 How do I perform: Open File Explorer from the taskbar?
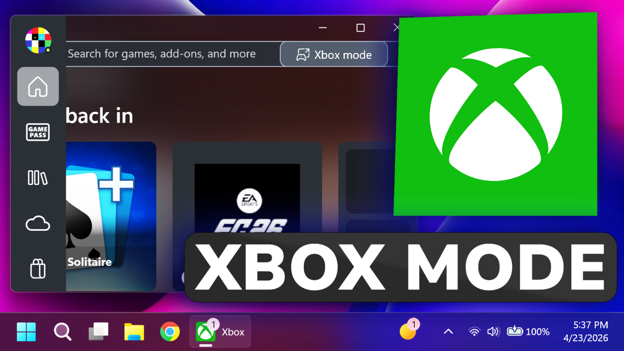[x=134, y=332]
